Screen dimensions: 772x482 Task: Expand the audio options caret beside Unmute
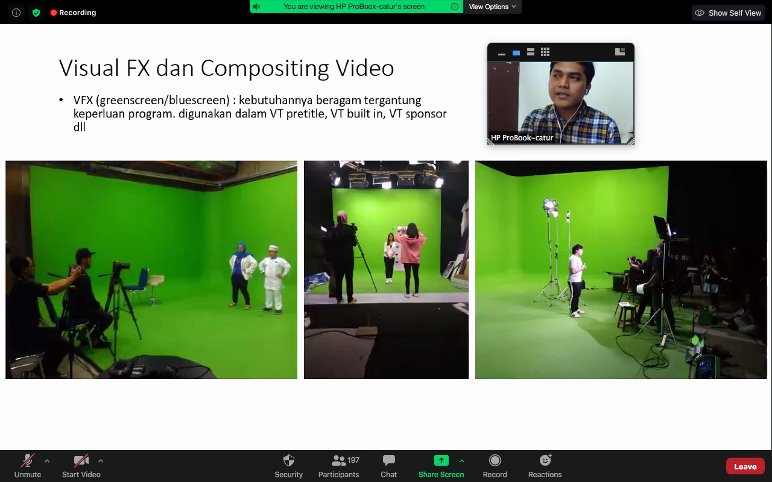[47, 461]
